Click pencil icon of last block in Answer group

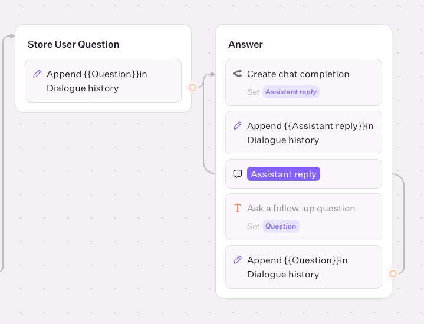click(x=238, y=260)
